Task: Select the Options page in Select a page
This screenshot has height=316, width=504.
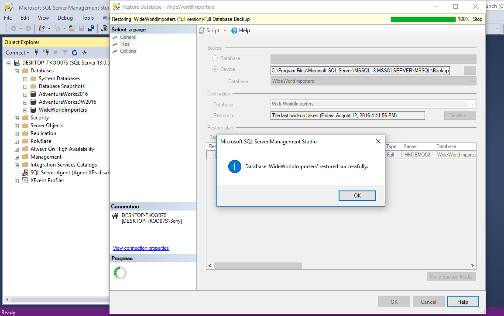Action: pyautogui.click(x=128, y=51)
